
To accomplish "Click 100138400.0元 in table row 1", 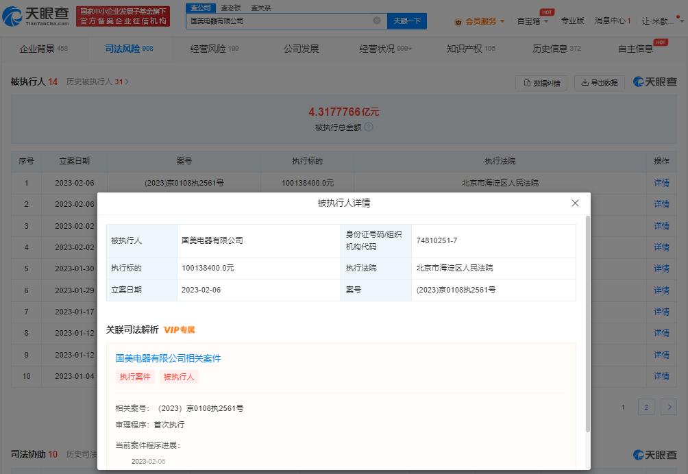I will pos(308,183).
